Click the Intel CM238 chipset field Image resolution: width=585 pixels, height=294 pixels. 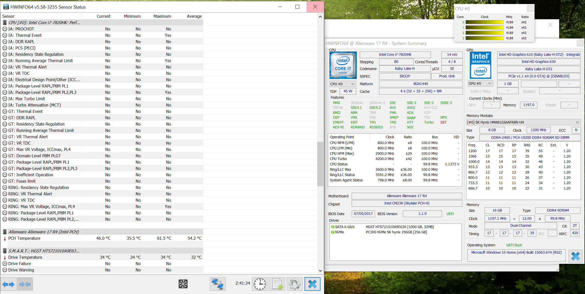407,203
